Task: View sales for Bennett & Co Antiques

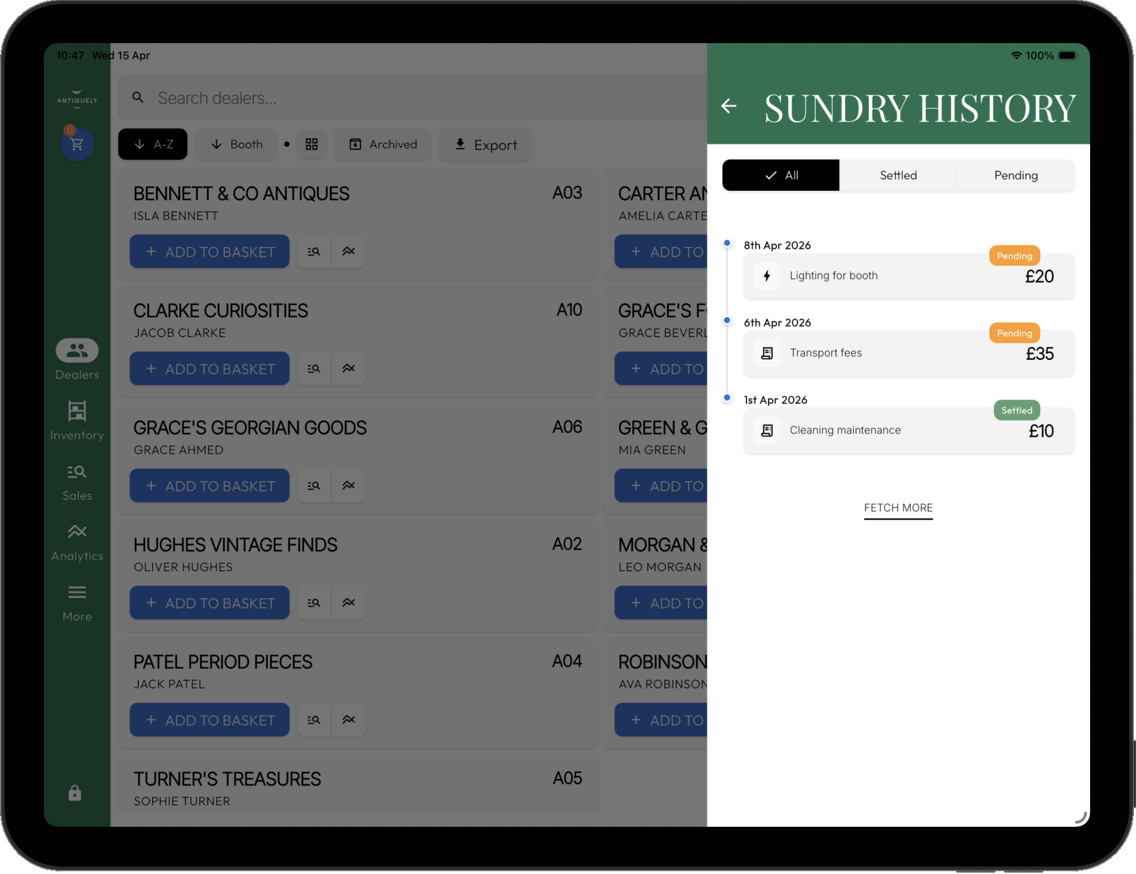Action: [x=314, y=251]
